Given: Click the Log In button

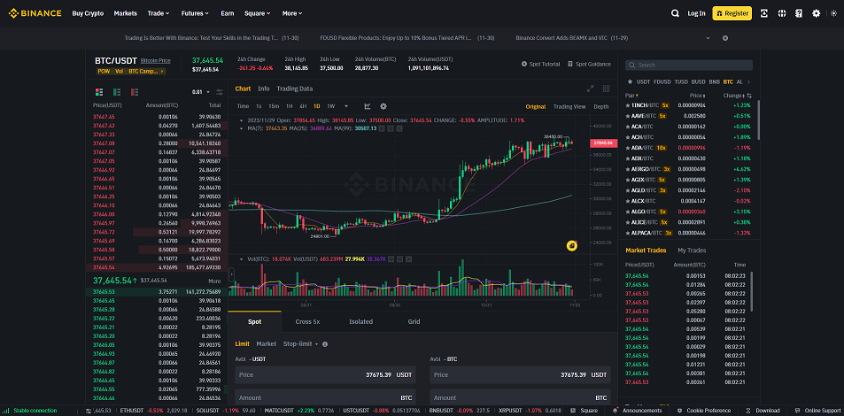Looking at the screenshot, I should coord(696,13).
